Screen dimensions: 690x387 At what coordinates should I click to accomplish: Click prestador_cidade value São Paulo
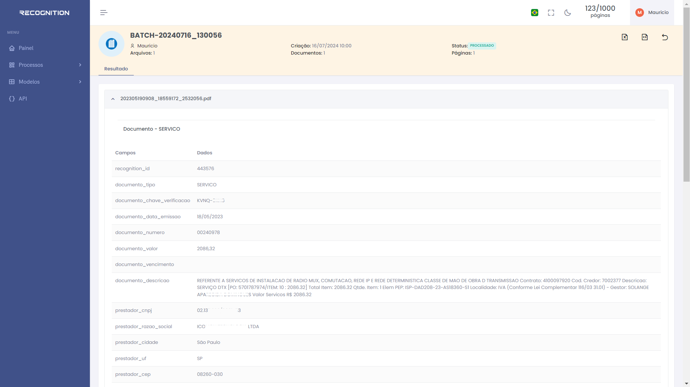[209, 342]
